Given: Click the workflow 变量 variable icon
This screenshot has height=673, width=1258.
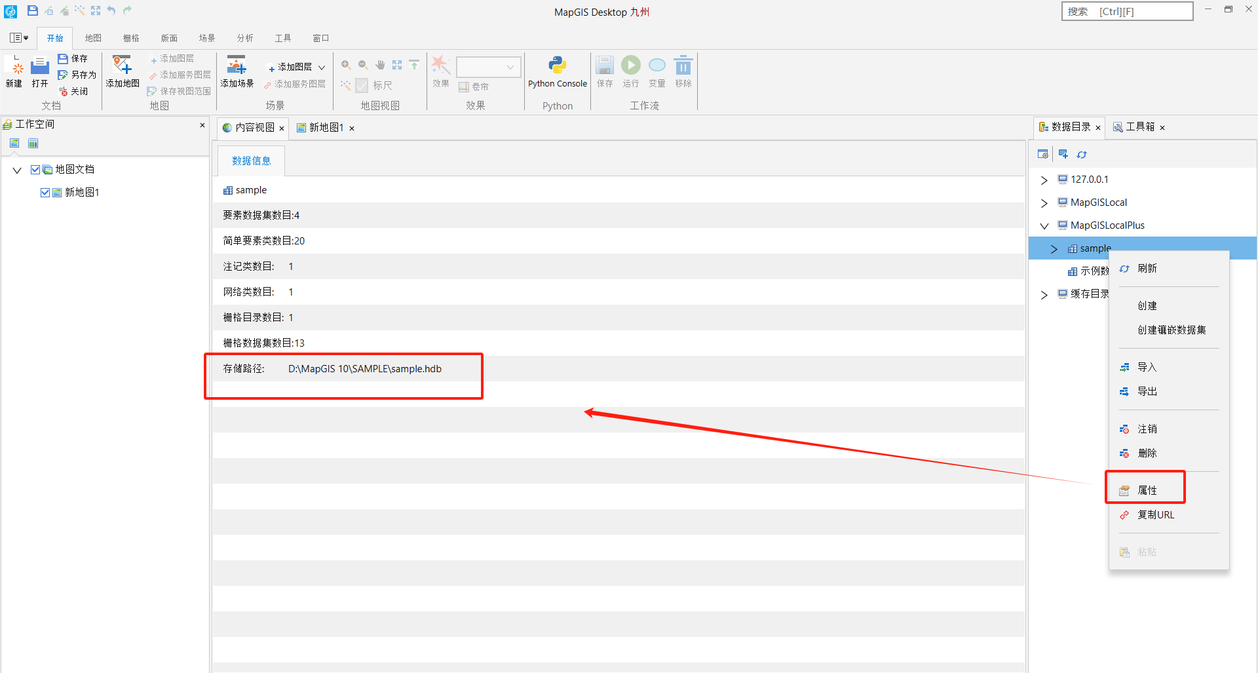Looking at the screenshot, I should [657, 71].
